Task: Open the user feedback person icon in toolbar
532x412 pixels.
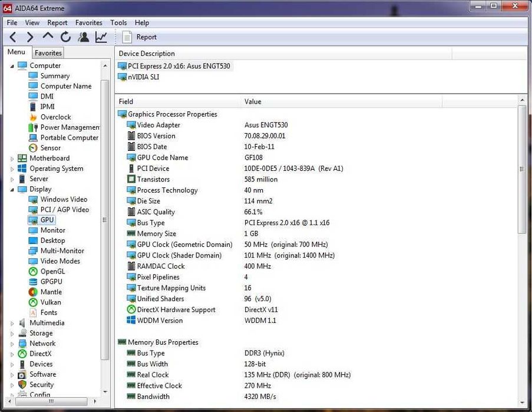Action: (84, 37)
